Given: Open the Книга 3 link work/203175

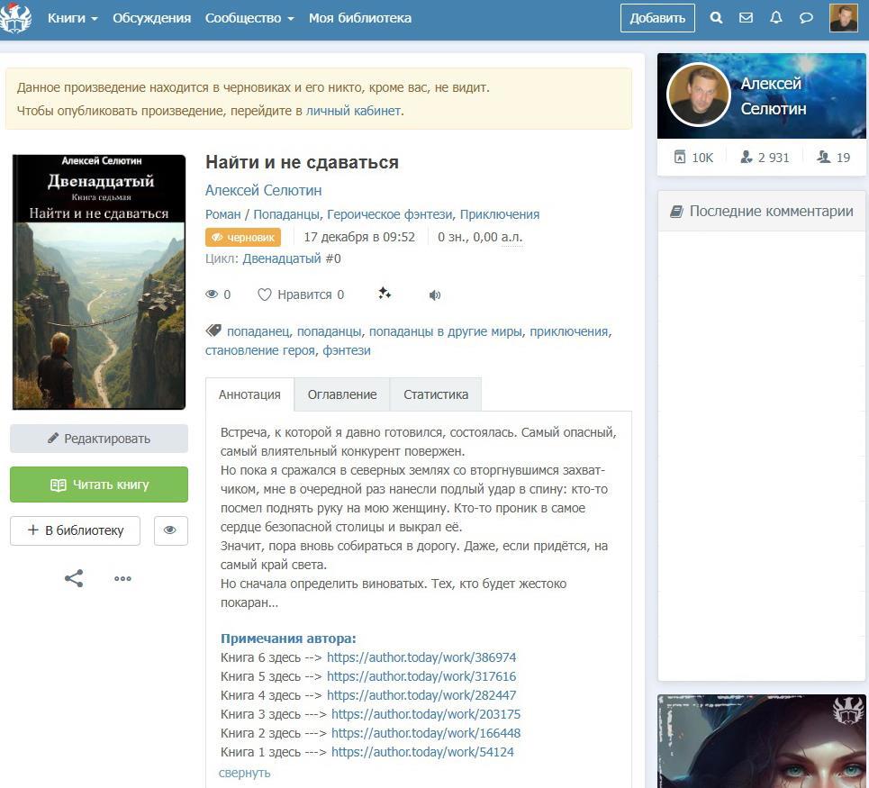Looking at the screenshot, I should pos(426,714).
